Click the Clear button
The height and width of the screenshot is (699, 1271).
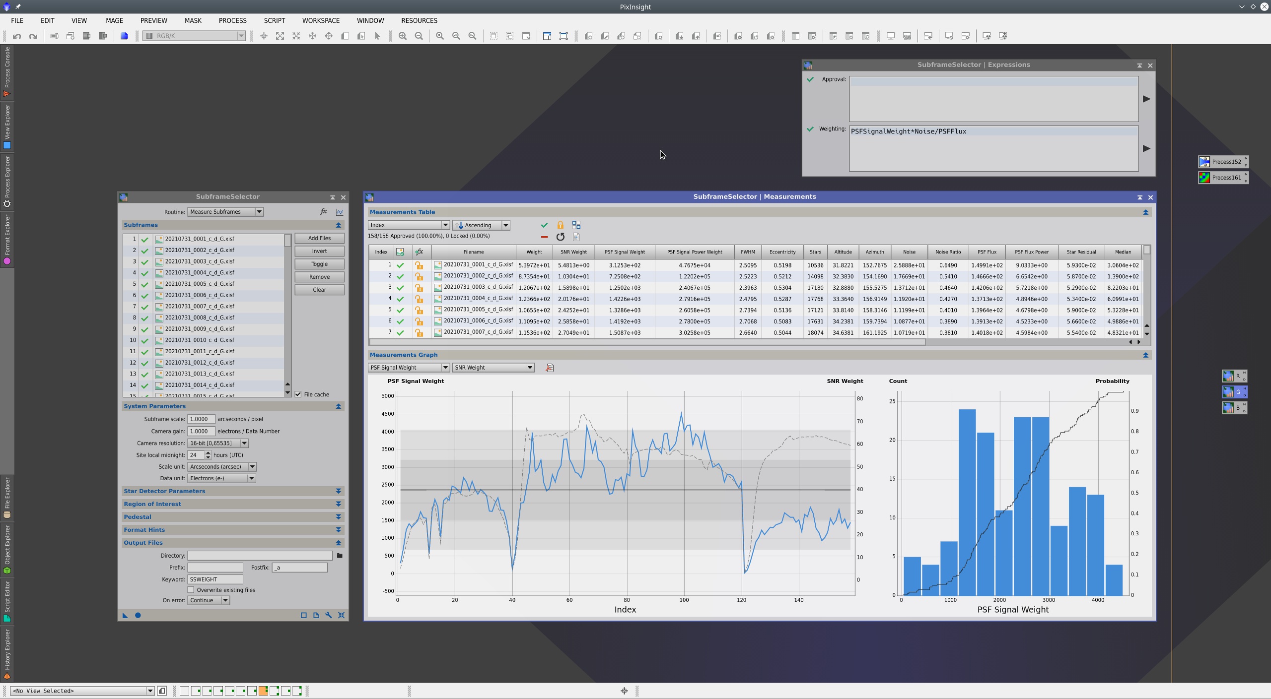pyautogui.click(x=319, y=290)
